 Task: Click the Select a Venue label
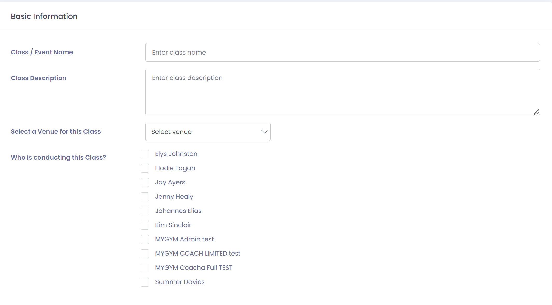coord(56,132)
